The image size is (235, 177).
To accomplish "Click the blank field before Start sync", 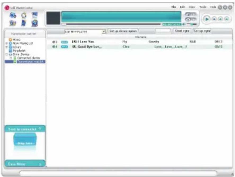I will coord(163,31).
